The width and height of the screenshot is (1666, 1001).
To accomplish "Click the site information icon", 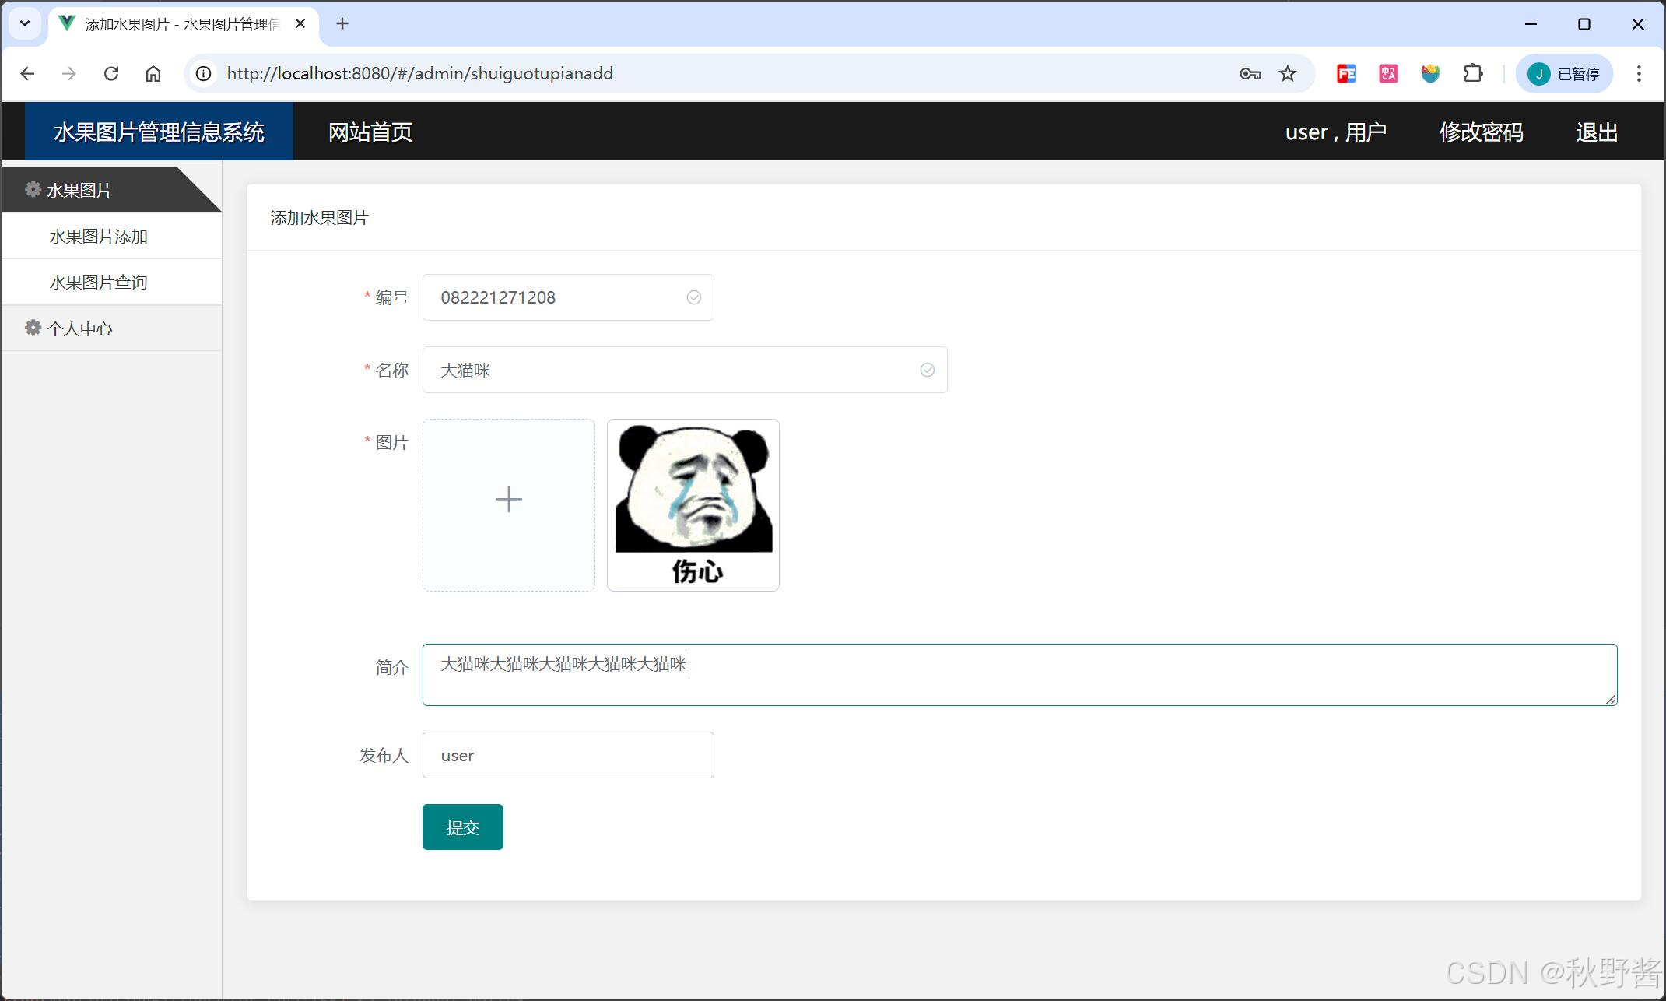I will [203, 74].
